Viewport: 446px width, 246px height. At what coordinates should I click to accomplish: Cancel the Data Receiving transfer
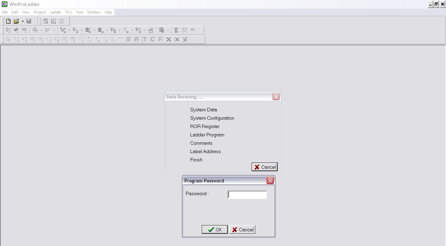pyautogui.click(x=264, y=167)
